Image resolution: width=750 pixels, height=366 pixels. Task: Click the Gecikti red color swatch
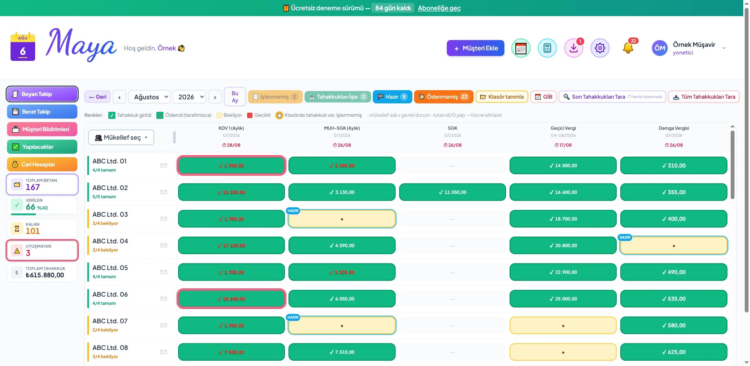250,115
